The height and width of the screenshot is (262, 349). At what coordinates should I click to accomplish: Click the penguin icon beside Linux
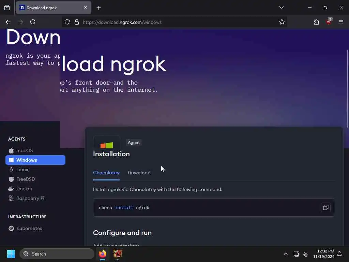[x=11, y=170]
